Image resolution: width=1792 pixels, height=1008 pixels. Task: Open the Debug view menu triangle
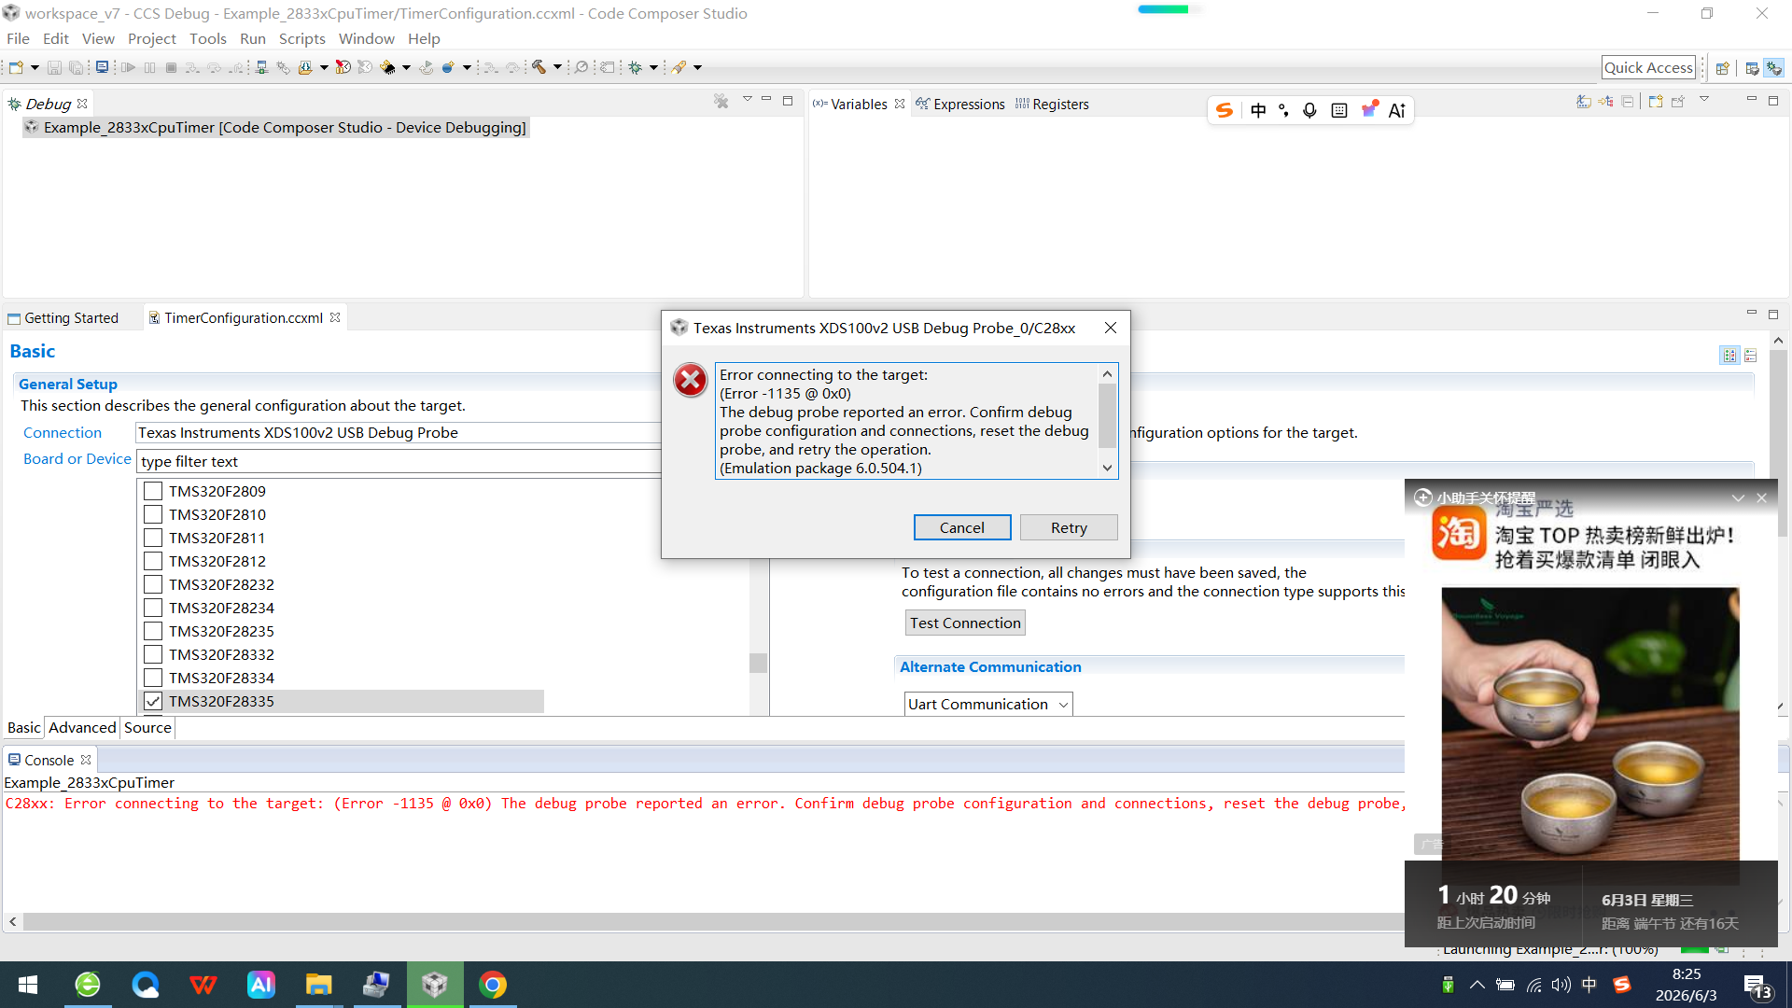747,99
